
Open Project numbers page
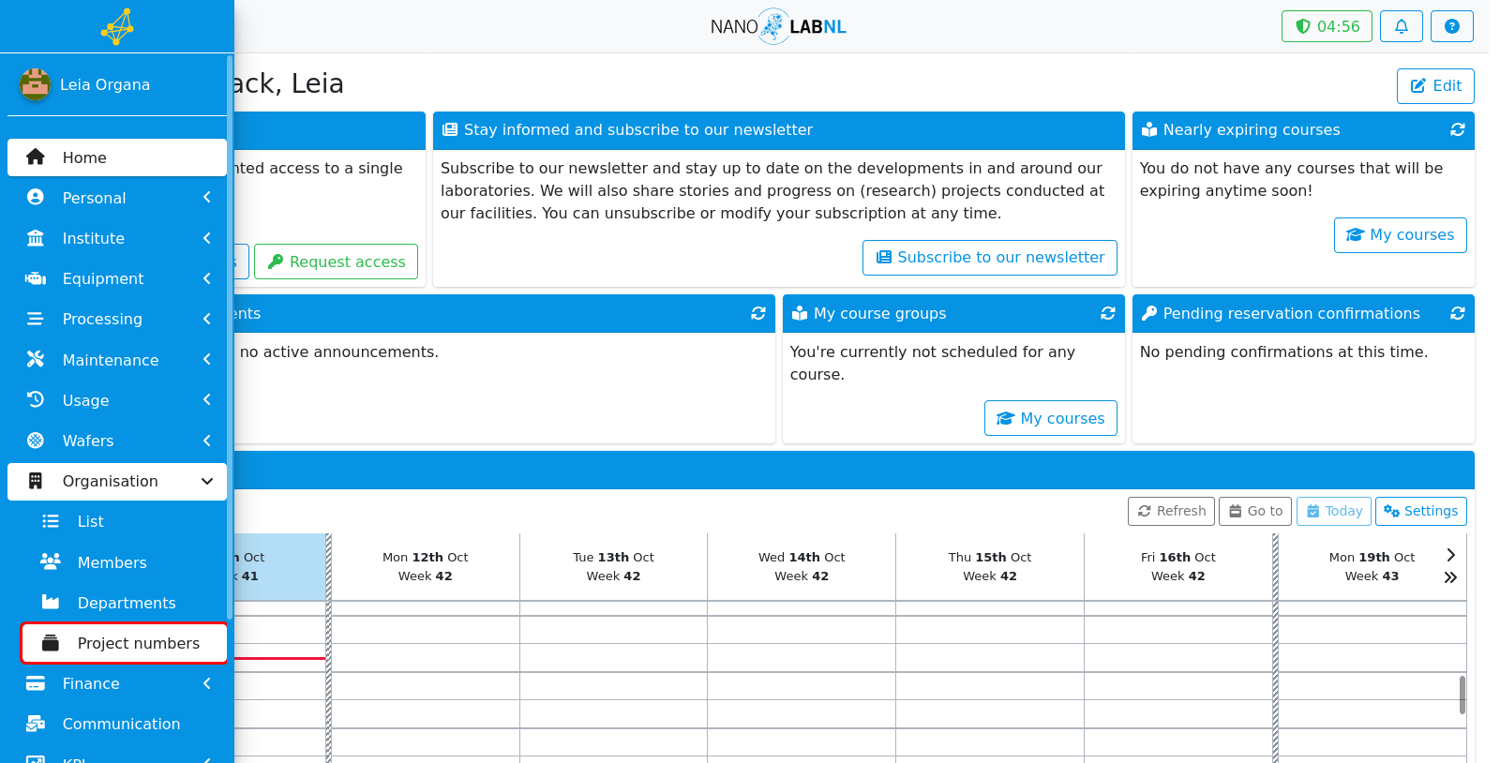pos(124,643)
